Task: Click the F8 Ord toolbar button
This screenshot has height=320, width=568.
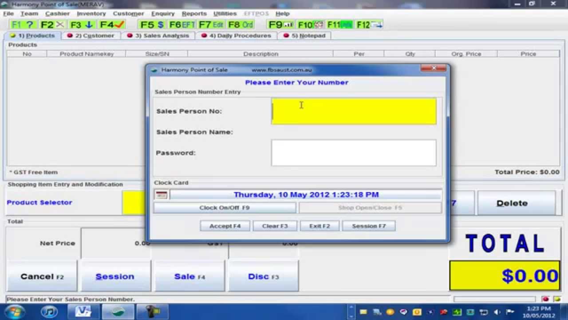Action: [x=241, y=24]
